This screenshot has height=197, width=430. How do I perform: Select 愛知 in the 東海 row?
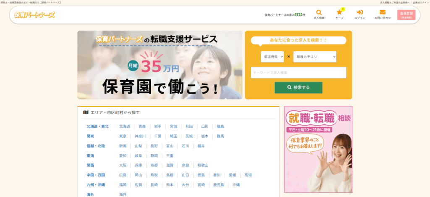point(123,156)
